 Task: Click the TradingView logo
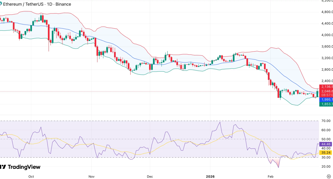20,167
